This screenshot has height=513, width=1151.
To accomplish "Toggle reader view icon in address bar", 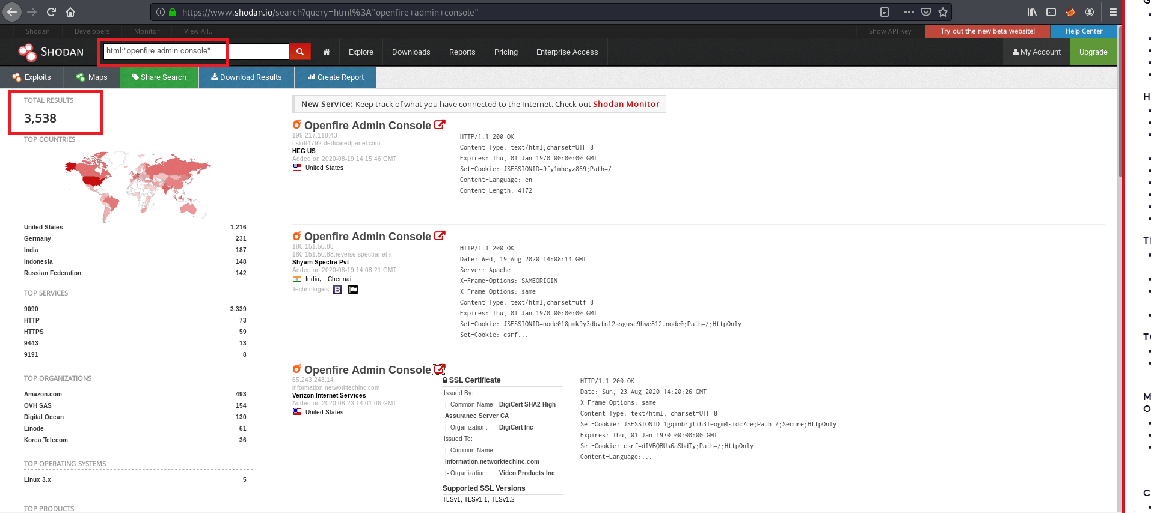I will pos(885,12).
